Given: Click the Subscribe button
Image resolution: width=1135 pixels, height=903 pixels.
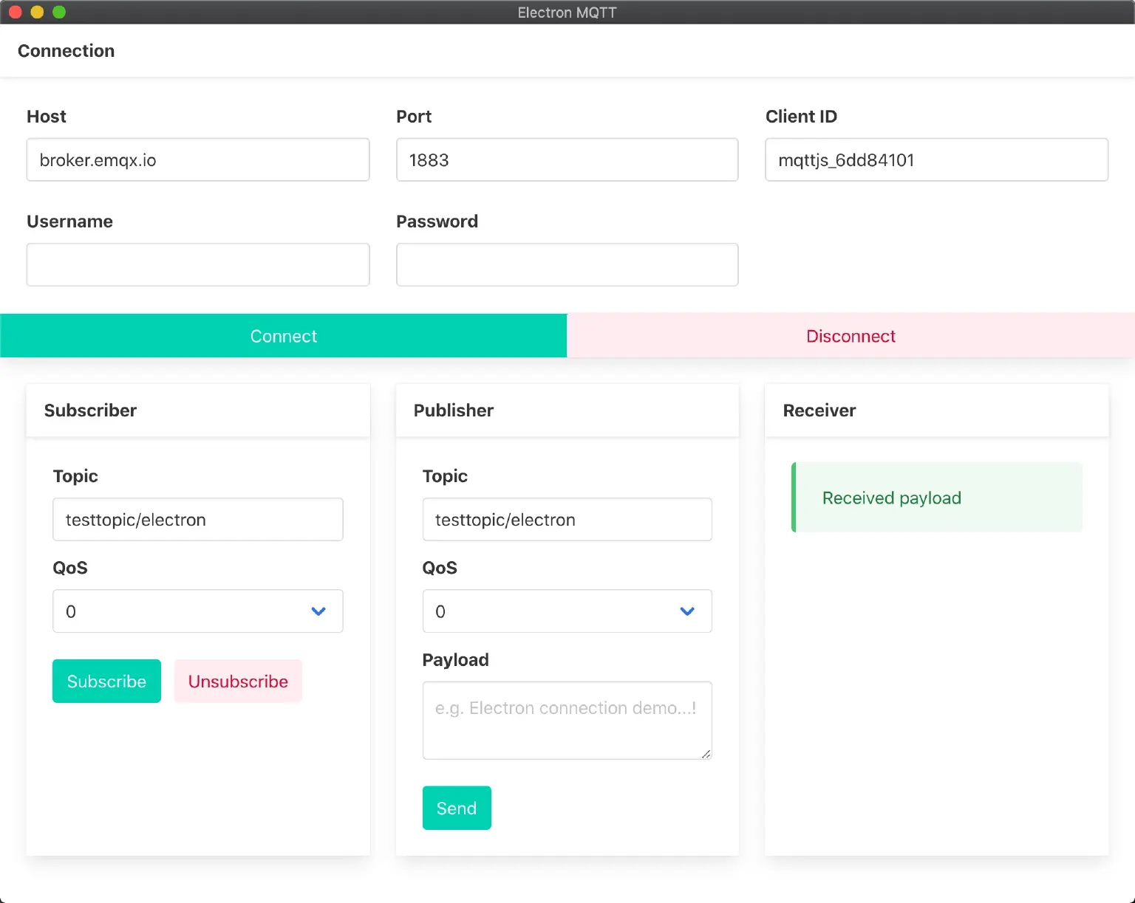Looking at the screenshot, I should (x=106, y=681).
